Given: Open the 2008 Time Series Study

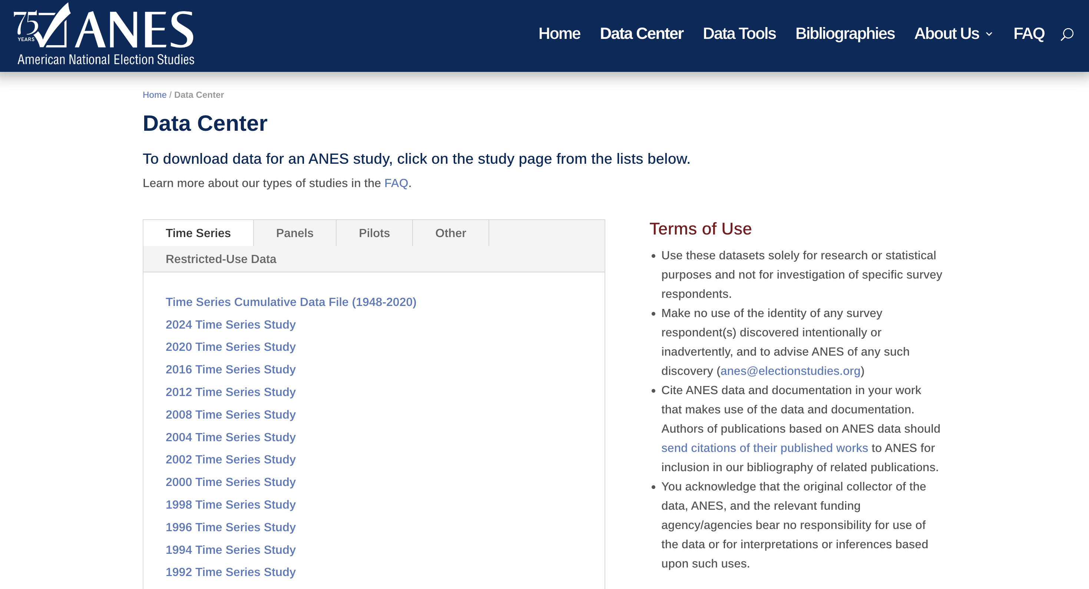Looking at the screenshot, I should 231,414.
